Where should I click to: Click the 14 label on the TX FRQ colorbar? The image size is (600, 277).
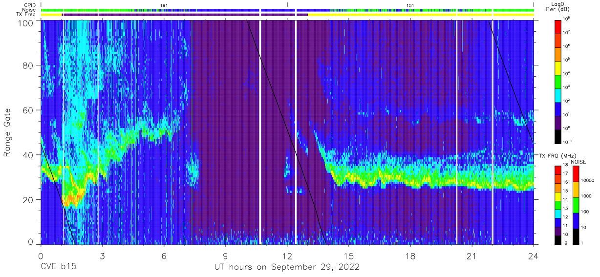click(565, 200)
